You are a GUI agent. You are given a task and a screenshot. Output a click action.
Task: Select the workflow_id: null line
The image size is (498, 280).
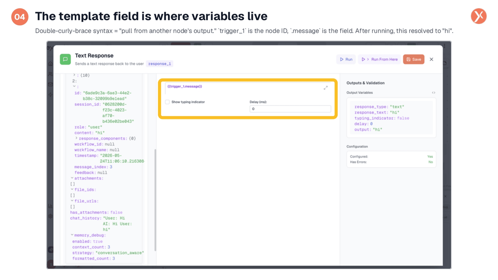pos(94,144)
